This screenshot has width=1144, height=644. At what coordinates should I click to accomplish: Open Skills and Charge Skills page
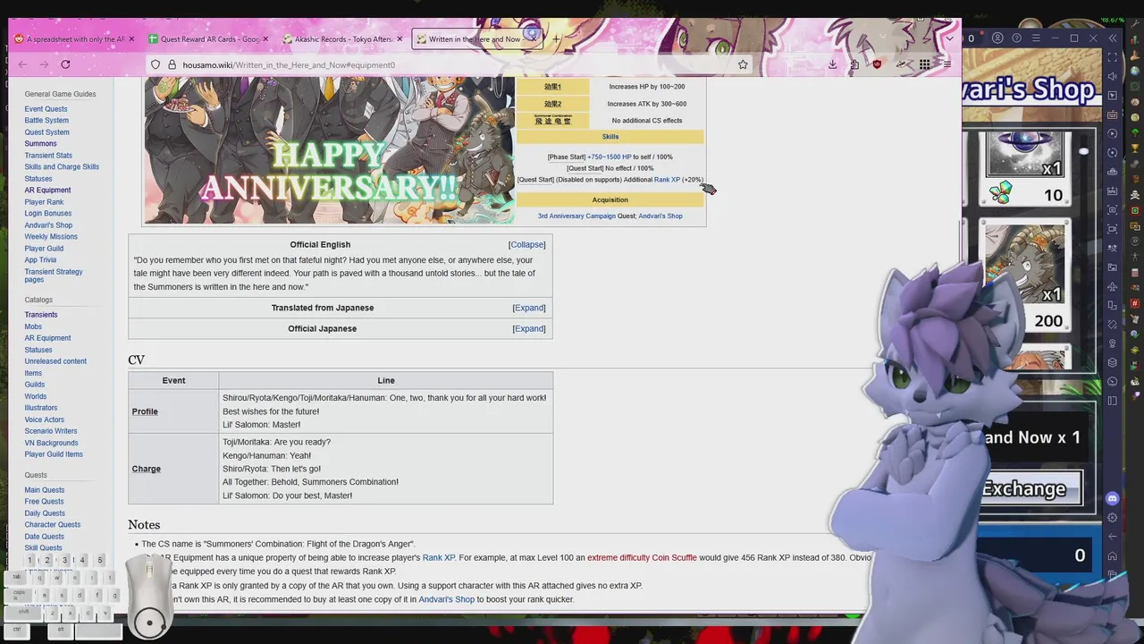point(62,167)
